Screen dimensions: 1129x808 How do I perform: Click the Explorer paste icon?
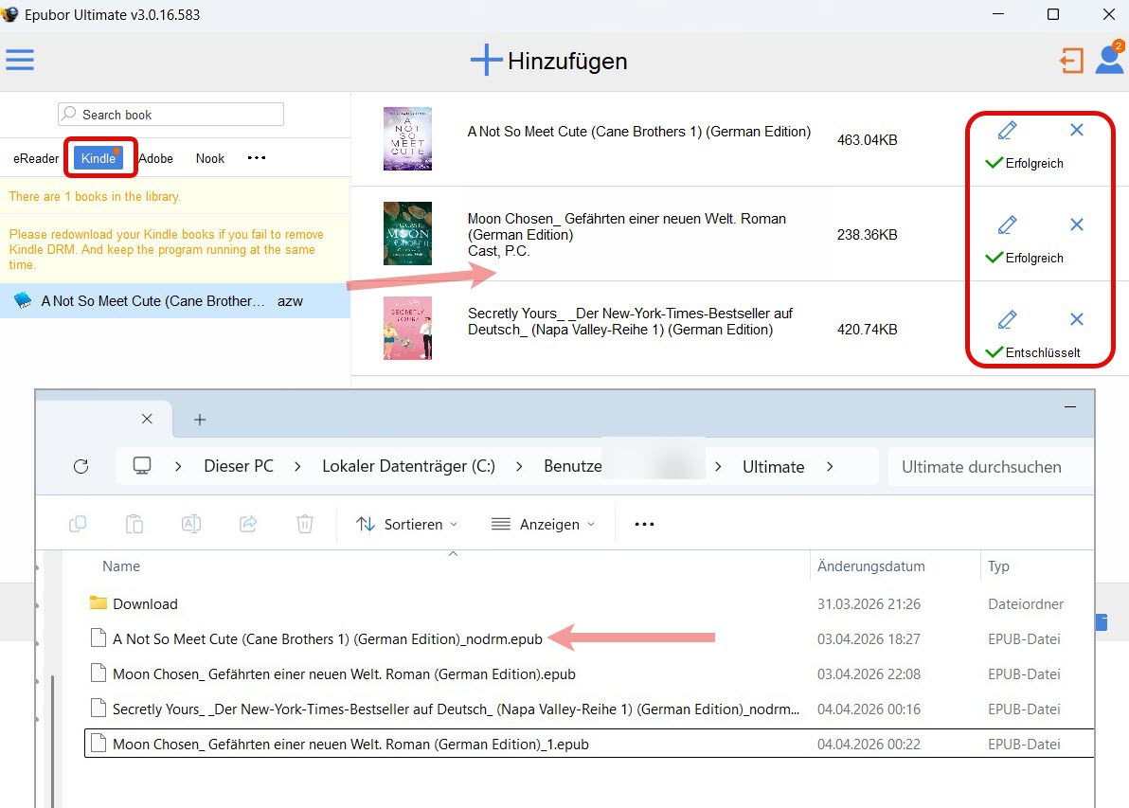[134, 524]
